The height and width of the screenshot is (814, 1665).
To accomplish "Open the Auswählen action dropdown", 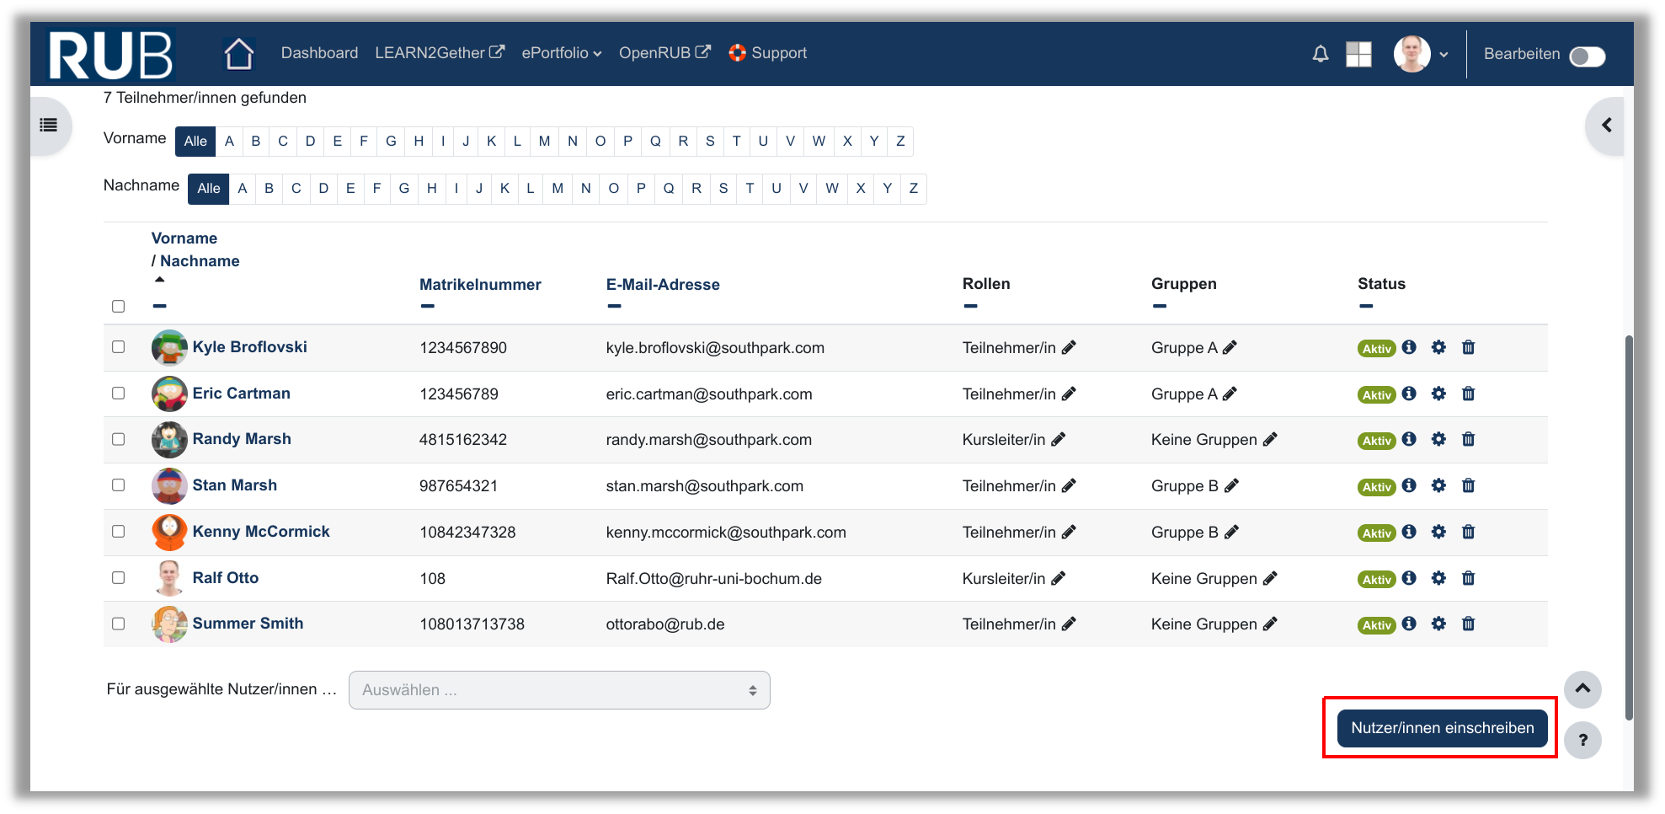I will (x=559, y=690).
